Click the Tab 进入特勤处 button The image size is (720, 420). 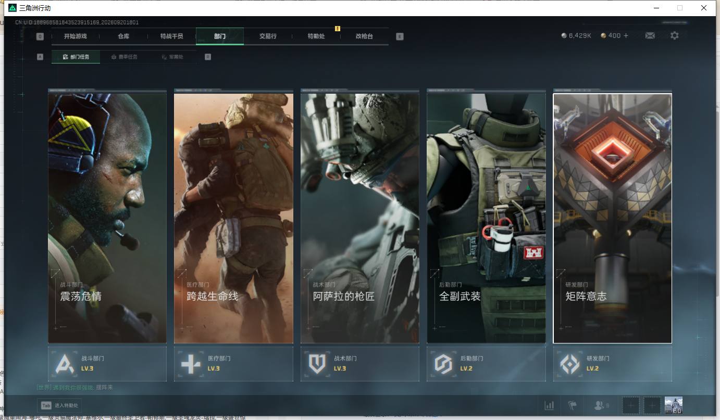coord(59,405)
